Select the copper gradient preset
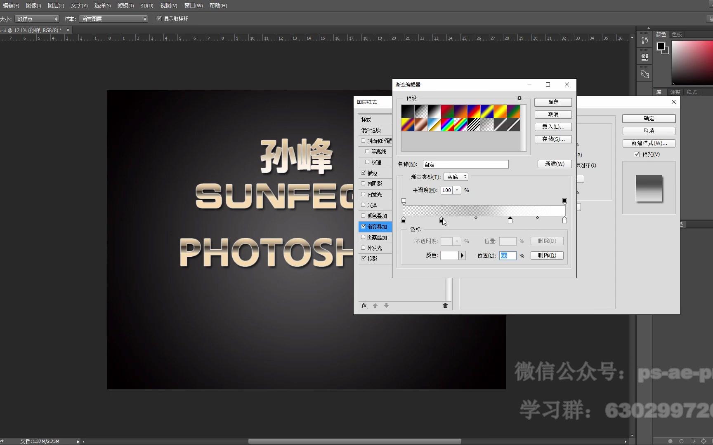 point(421,124)
